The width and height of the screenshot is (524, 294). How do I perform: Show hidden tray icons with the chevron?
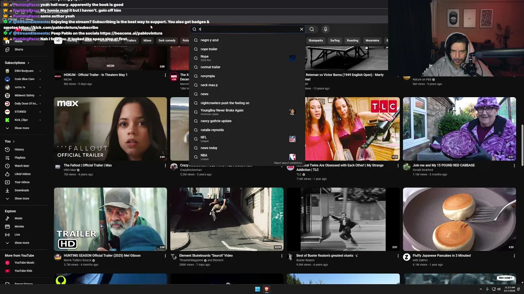pos(481,289)
